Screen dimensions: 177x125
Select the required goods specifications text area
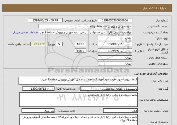(78, 100)
